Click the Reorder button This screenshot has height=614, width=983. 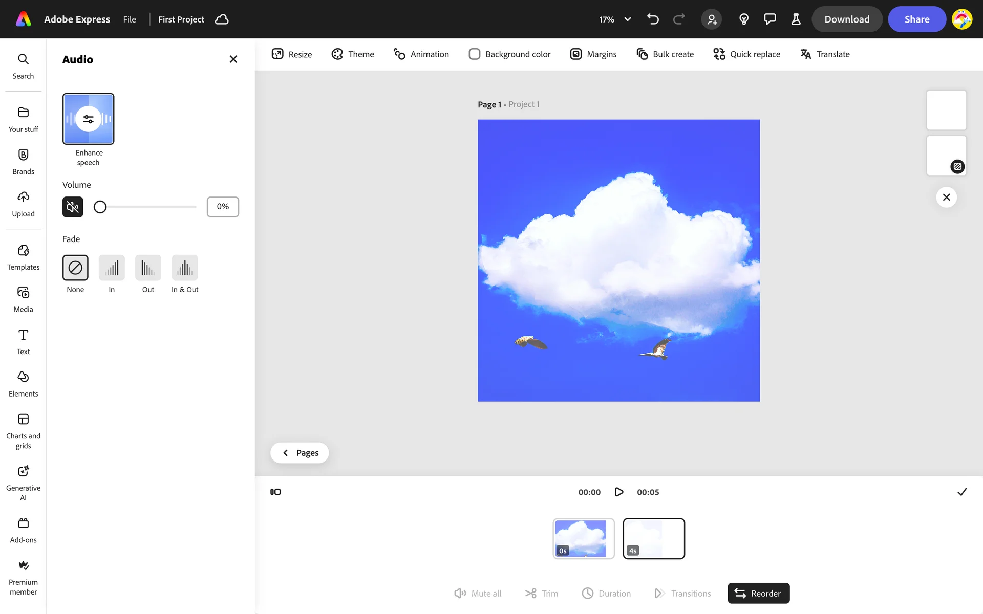[758, 593]
